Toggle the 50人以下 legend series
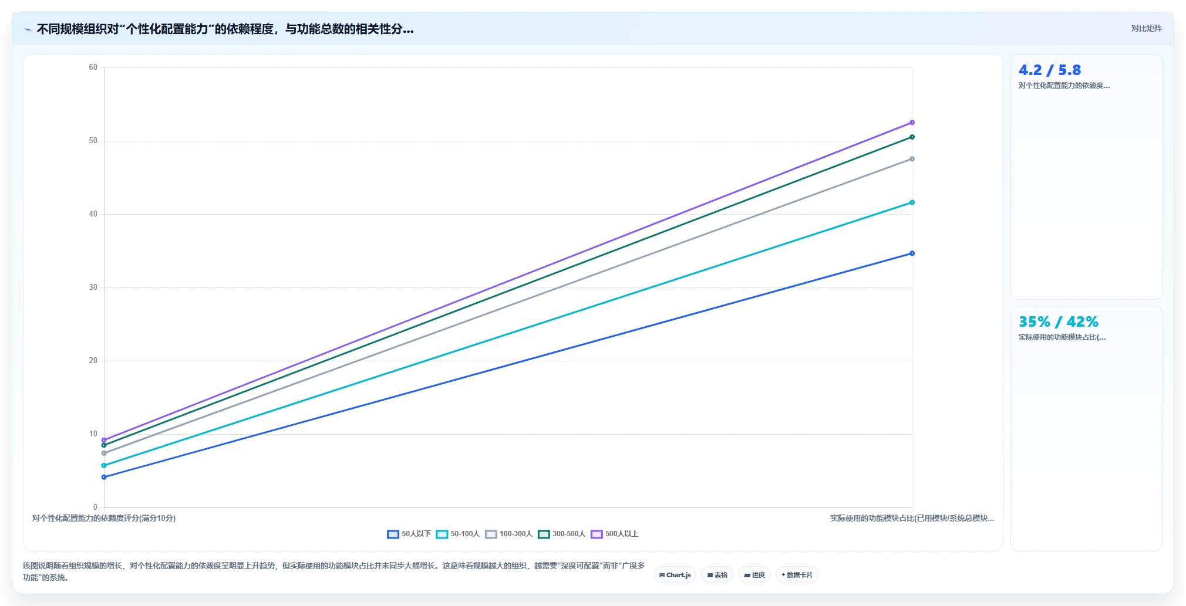1186x606 pixels. point(409,534)
